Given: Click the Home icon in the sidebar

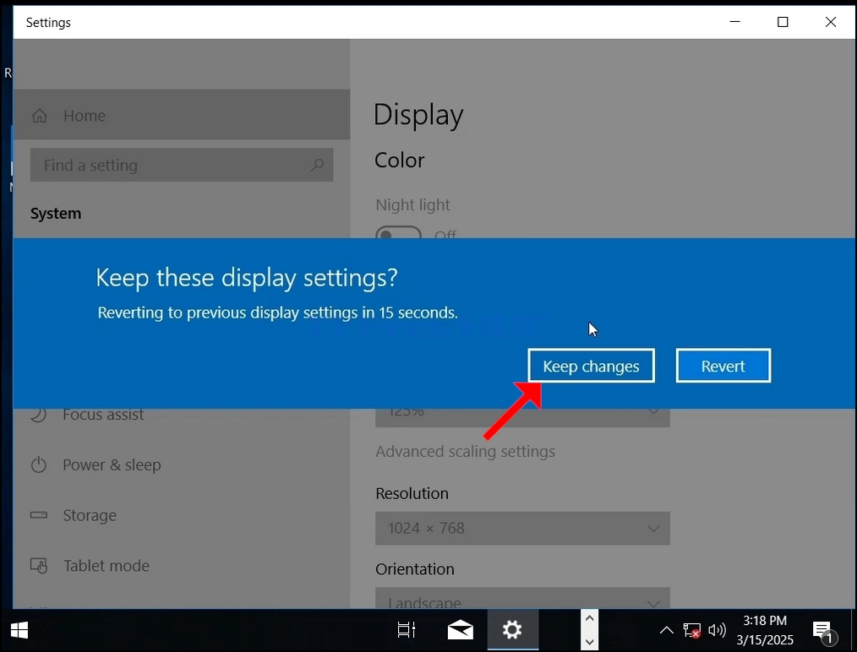Looking at the screenshot, I should pos(40,116).
